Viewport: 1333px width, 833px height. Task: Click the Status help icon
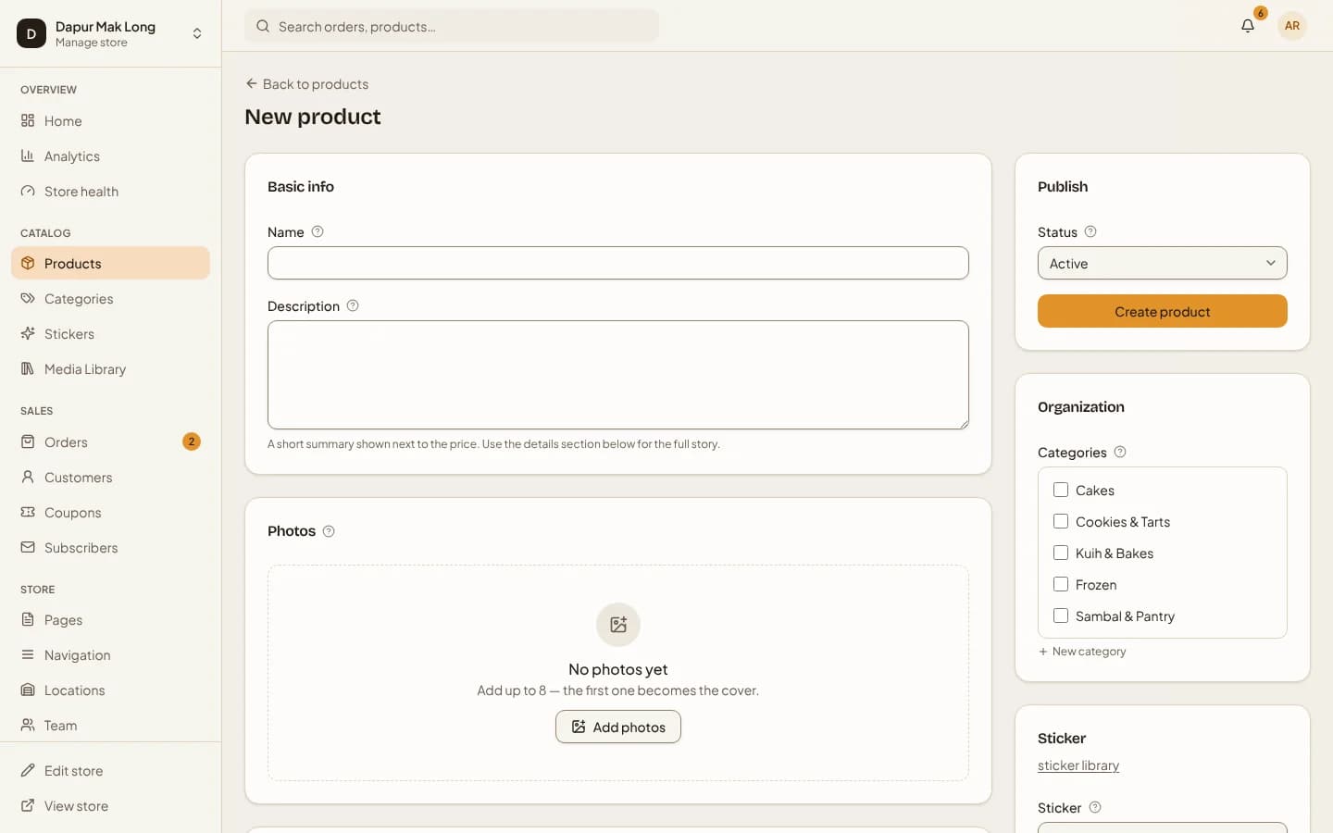1090,231
